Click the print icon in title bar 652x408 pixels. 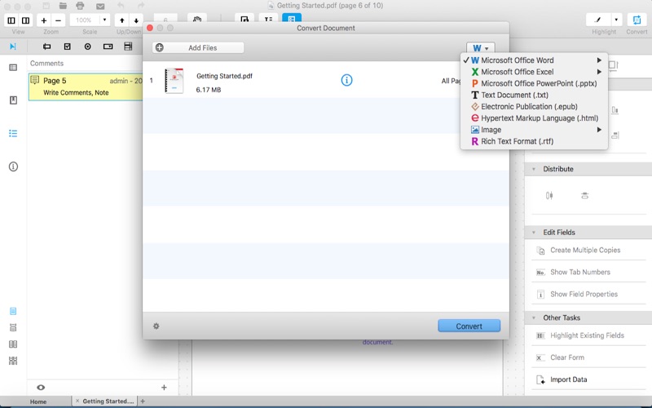[80, 6]
